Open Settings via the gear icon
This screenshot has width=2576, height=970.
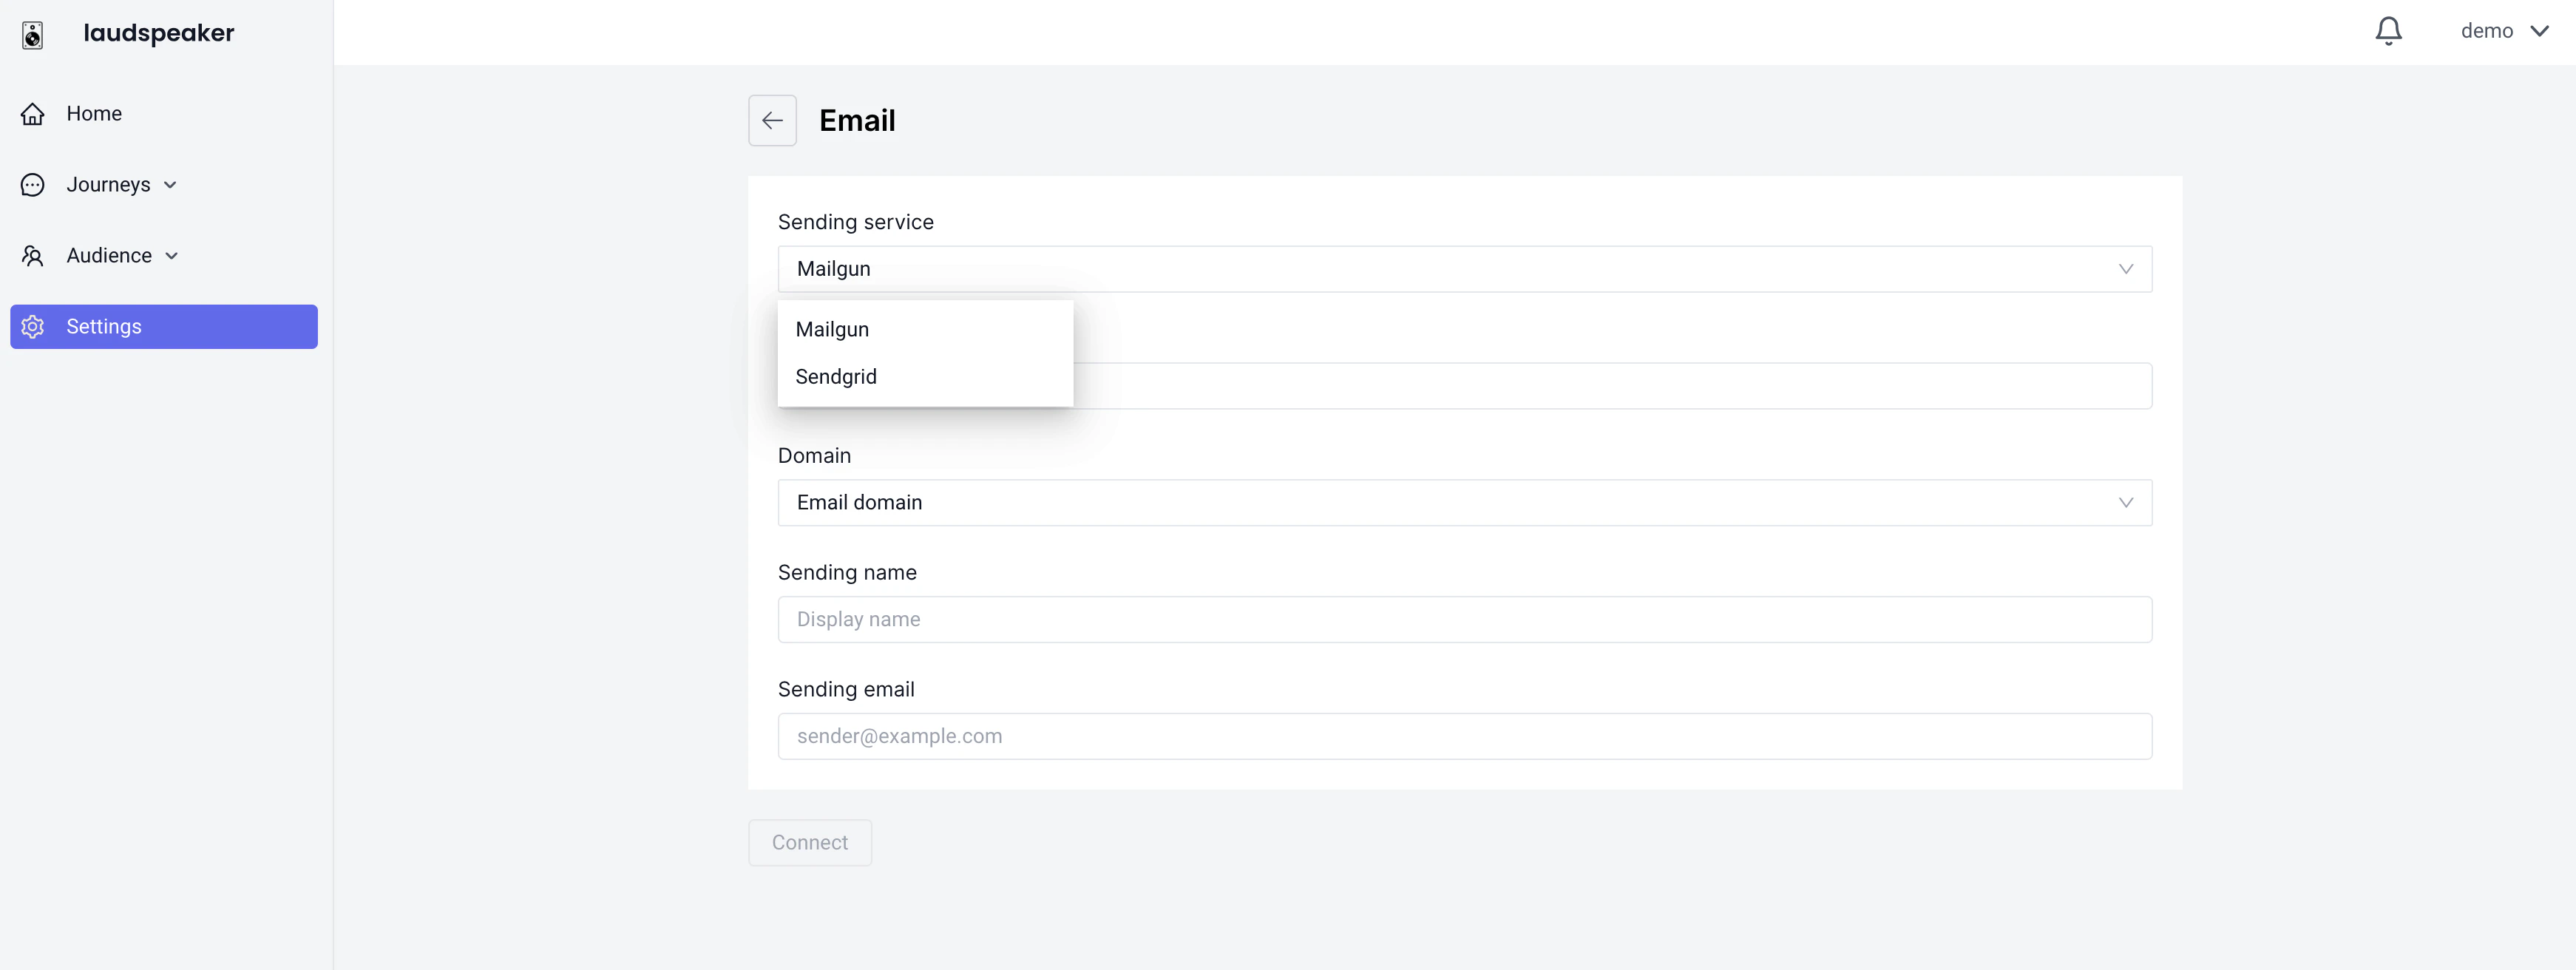pyautogui.click(x=33, y=326)
